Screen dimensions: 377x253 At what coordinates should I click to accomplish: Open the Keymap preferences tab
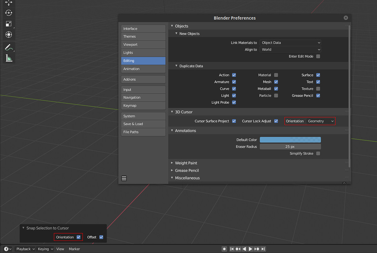click(143, 106)
